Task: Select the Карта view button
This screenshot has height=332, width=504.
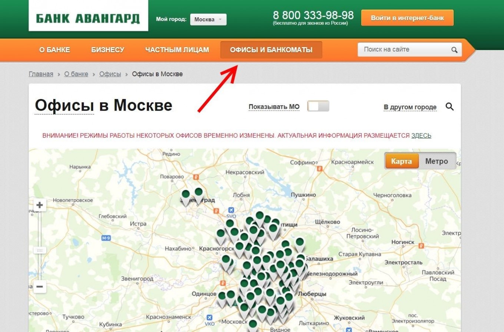Action: (x=401, y=161)
